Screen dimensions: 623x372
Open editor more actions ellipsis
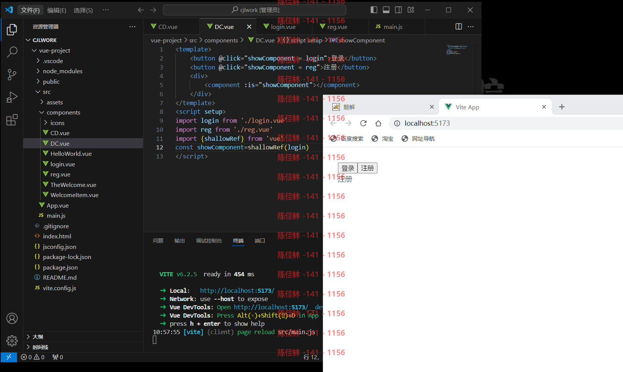471,26
